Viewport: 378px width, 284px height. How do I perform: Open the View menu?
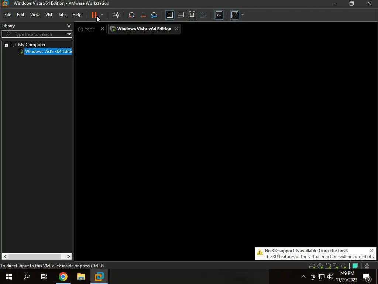[35, 15]
